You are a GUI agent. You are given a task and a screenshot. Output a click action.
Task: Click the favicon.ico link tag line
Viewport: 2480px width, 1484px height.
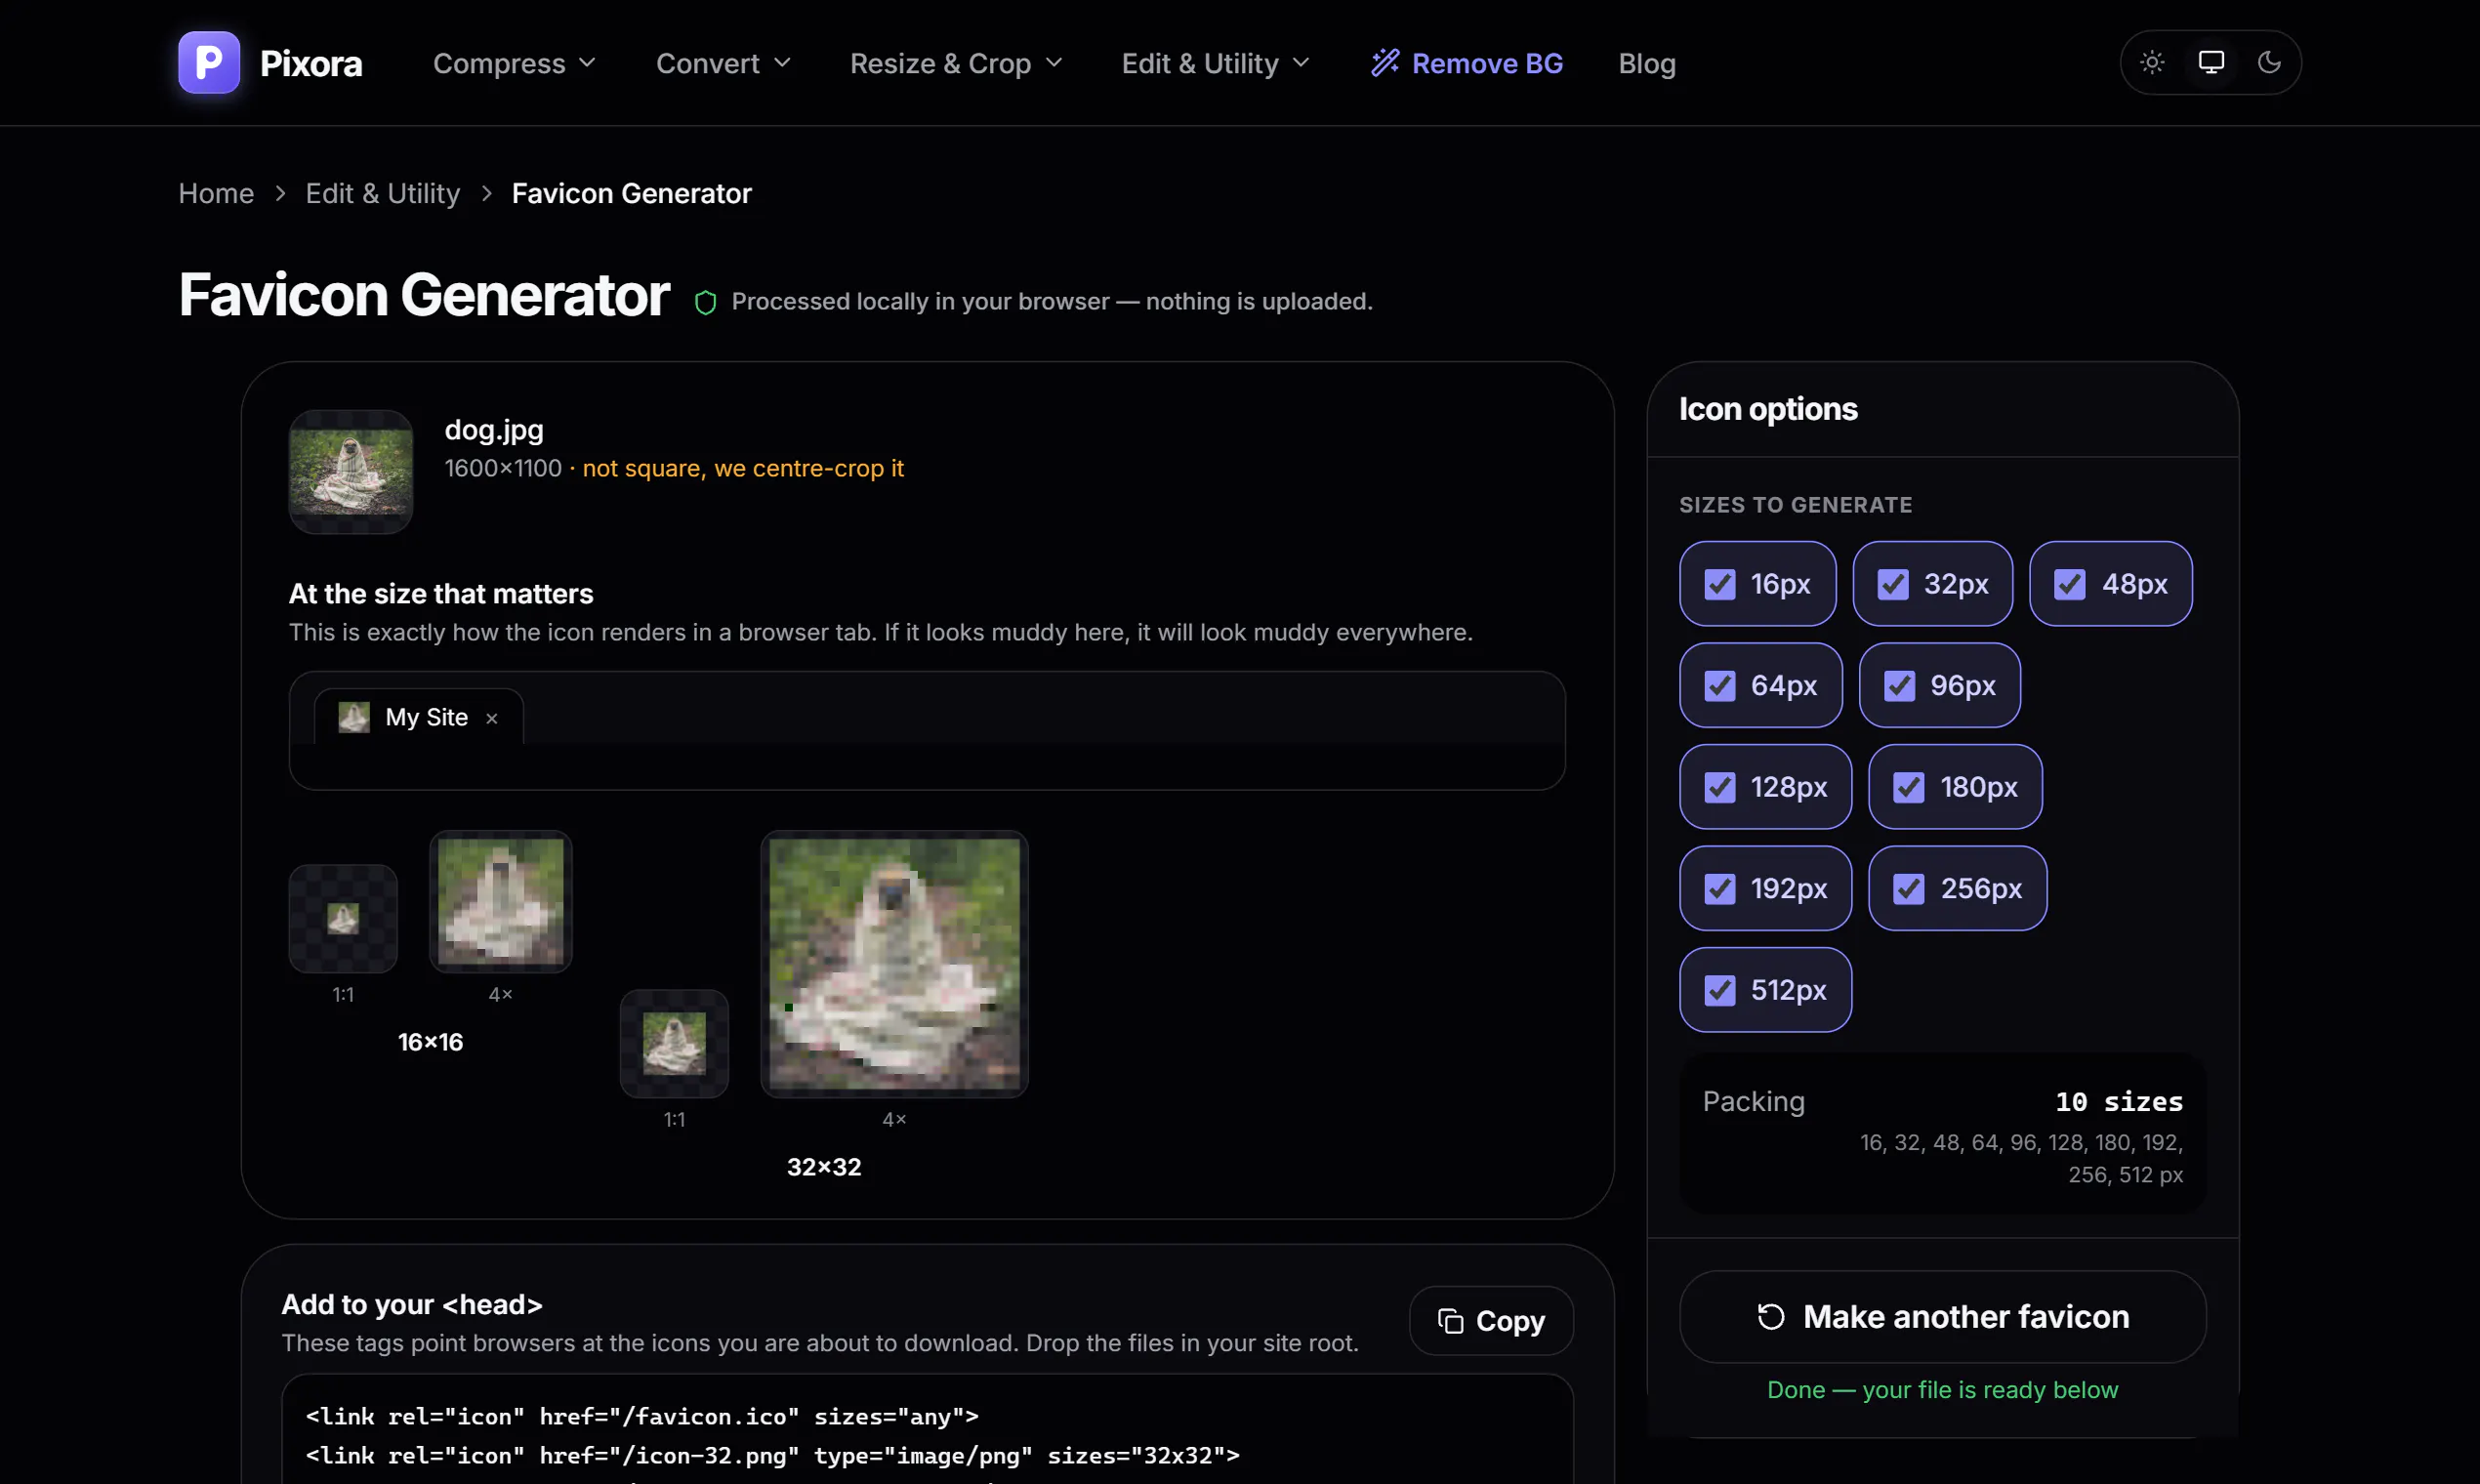tap(642, 1416)
